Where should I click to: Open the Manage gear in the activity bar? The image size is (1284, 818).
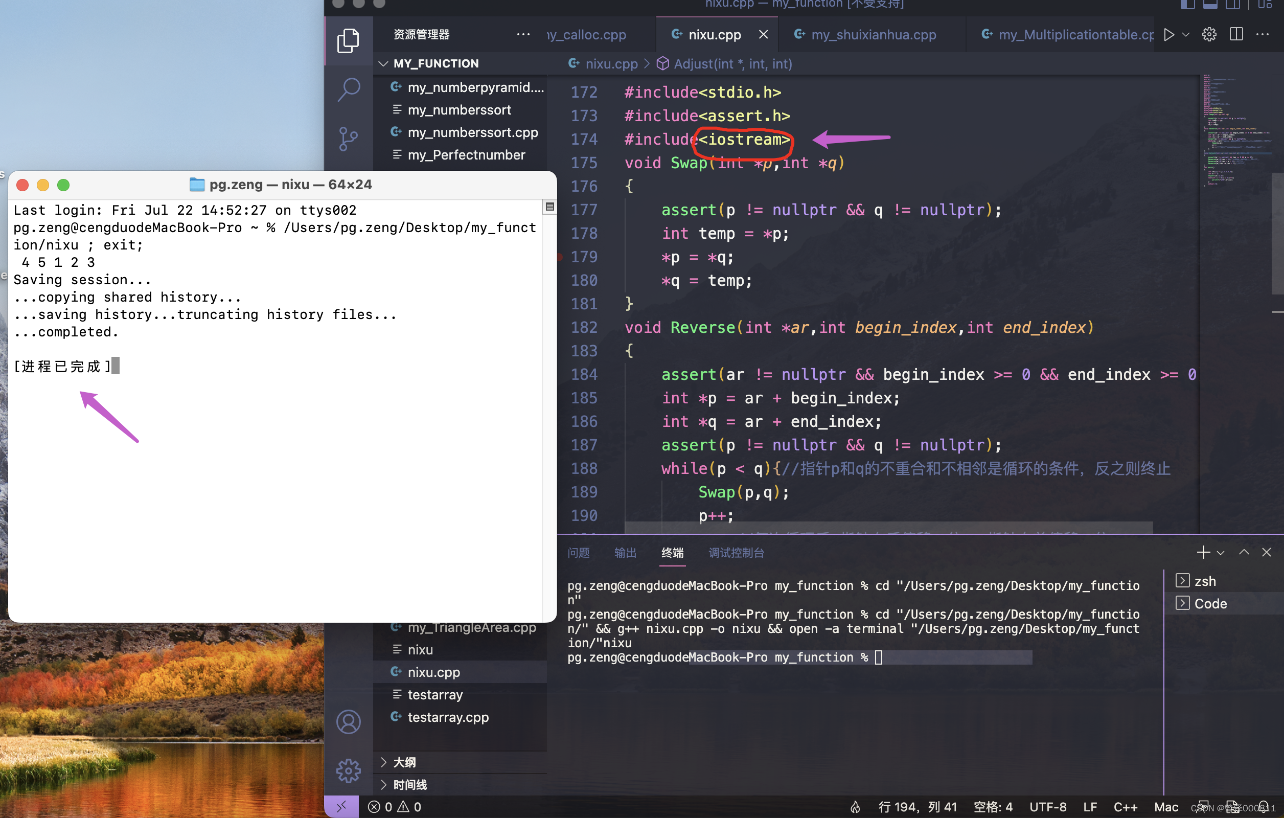[x=348, y=770]
